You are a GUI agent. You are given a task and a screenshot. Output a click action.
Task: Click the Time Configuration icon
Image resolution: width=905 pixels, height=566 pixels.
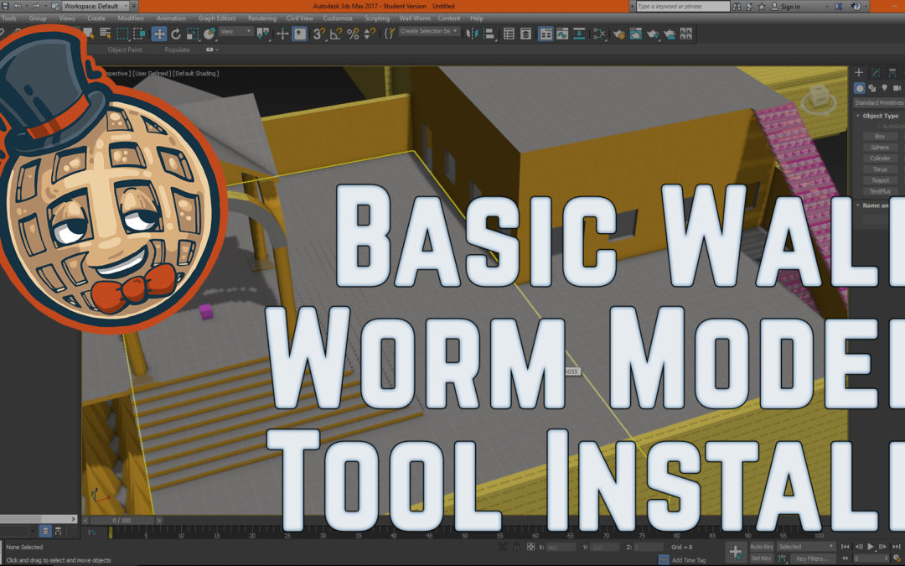(897, 558)
